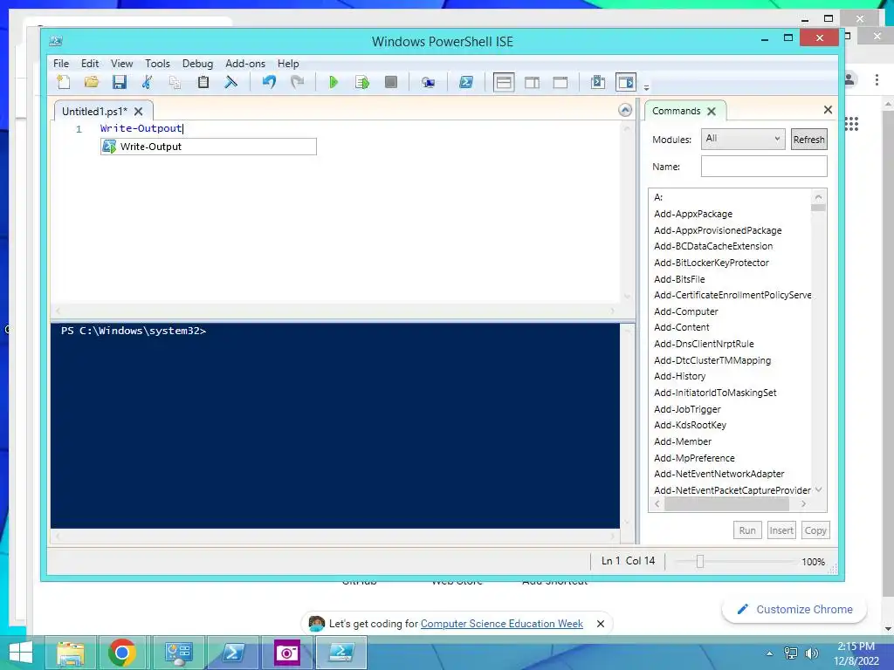Open the Add-ons menu

click(x=245, y=63)
